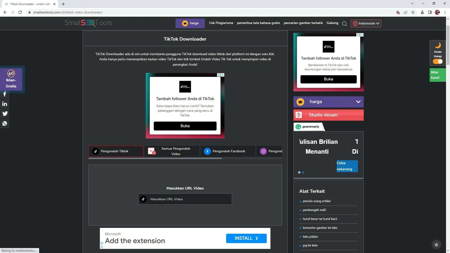Toggle the browser side panel icon
The height and width of the screenshot is (253, 450).
430,12
